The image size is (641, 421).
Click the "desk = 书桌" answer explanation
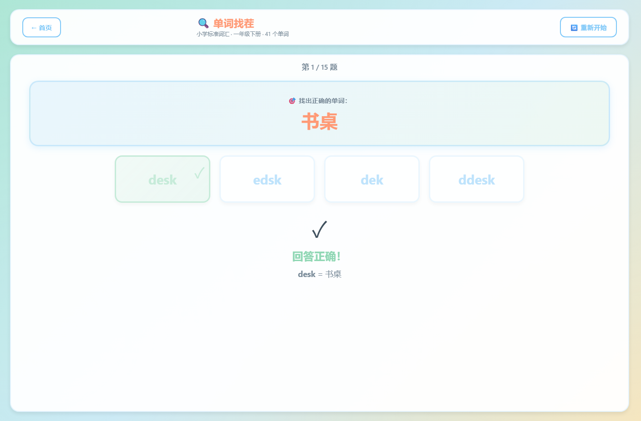click(320, 274)
